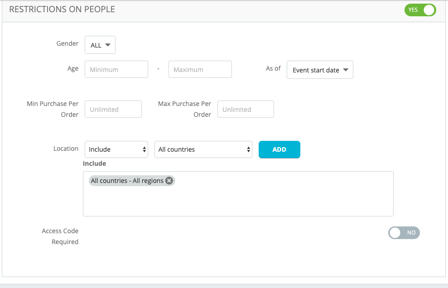The width and height of the screenshot is (448, 288).
Task: Click the All countries select arrows
Action: coord(249,149)
